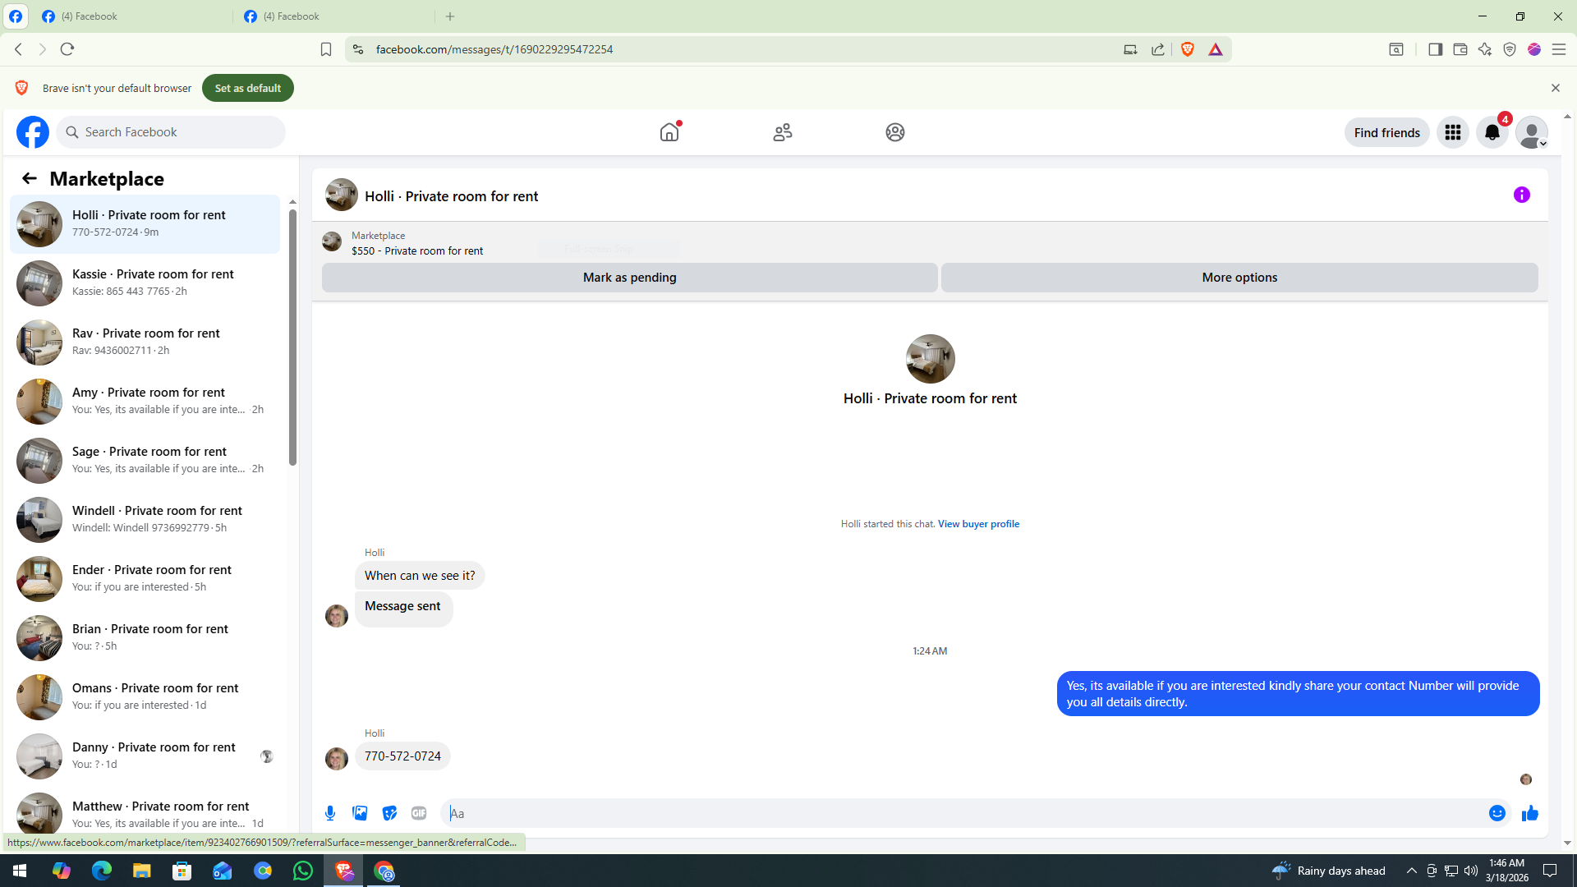Open the taskbar volume control
This screenshot has height=887, width=1577.
click(x=1471, y=871)
